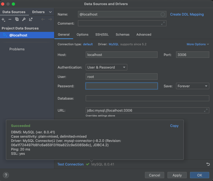Click the URL field with jdbc:mysql address
Screen dimensions: 213x181
147,110
